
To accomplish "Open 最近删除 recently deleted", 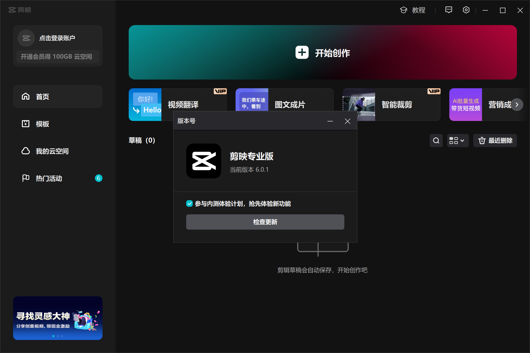I will pos(495,141).
